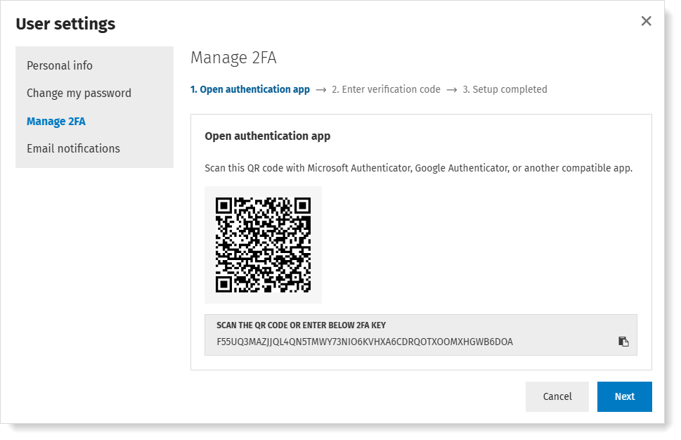This screenshot has height=440, width=681.
Task: Click the 'User settings' dialog title
Action: tap(65, 24)
